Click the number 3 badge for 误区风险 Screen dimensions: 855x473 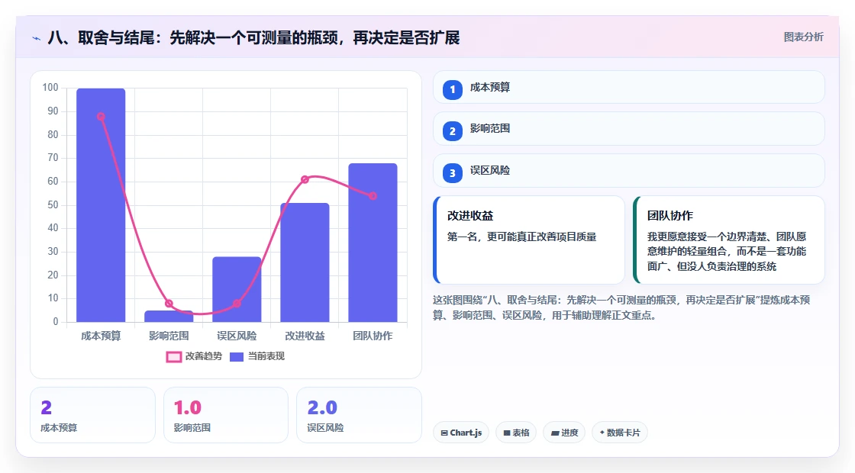click(x=452, y=172)
